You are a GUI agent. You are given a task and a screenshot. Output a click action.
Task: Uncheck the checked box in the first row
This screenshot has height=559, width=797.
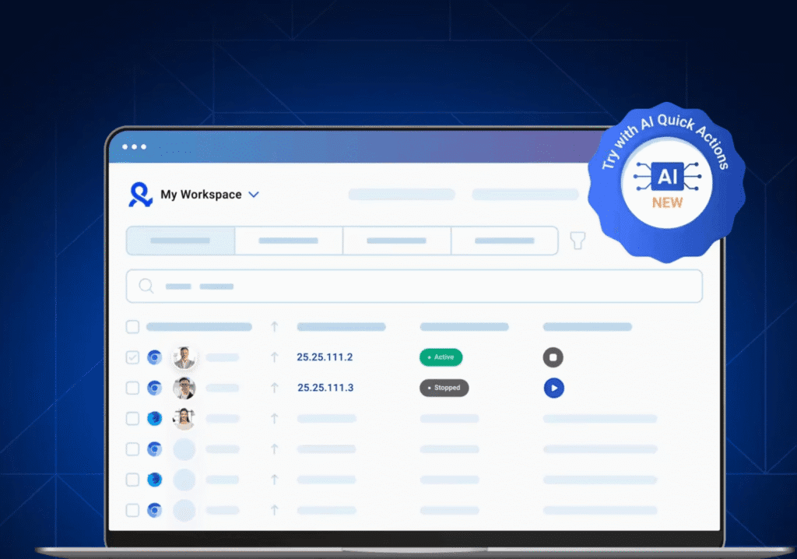click(132, 357)
